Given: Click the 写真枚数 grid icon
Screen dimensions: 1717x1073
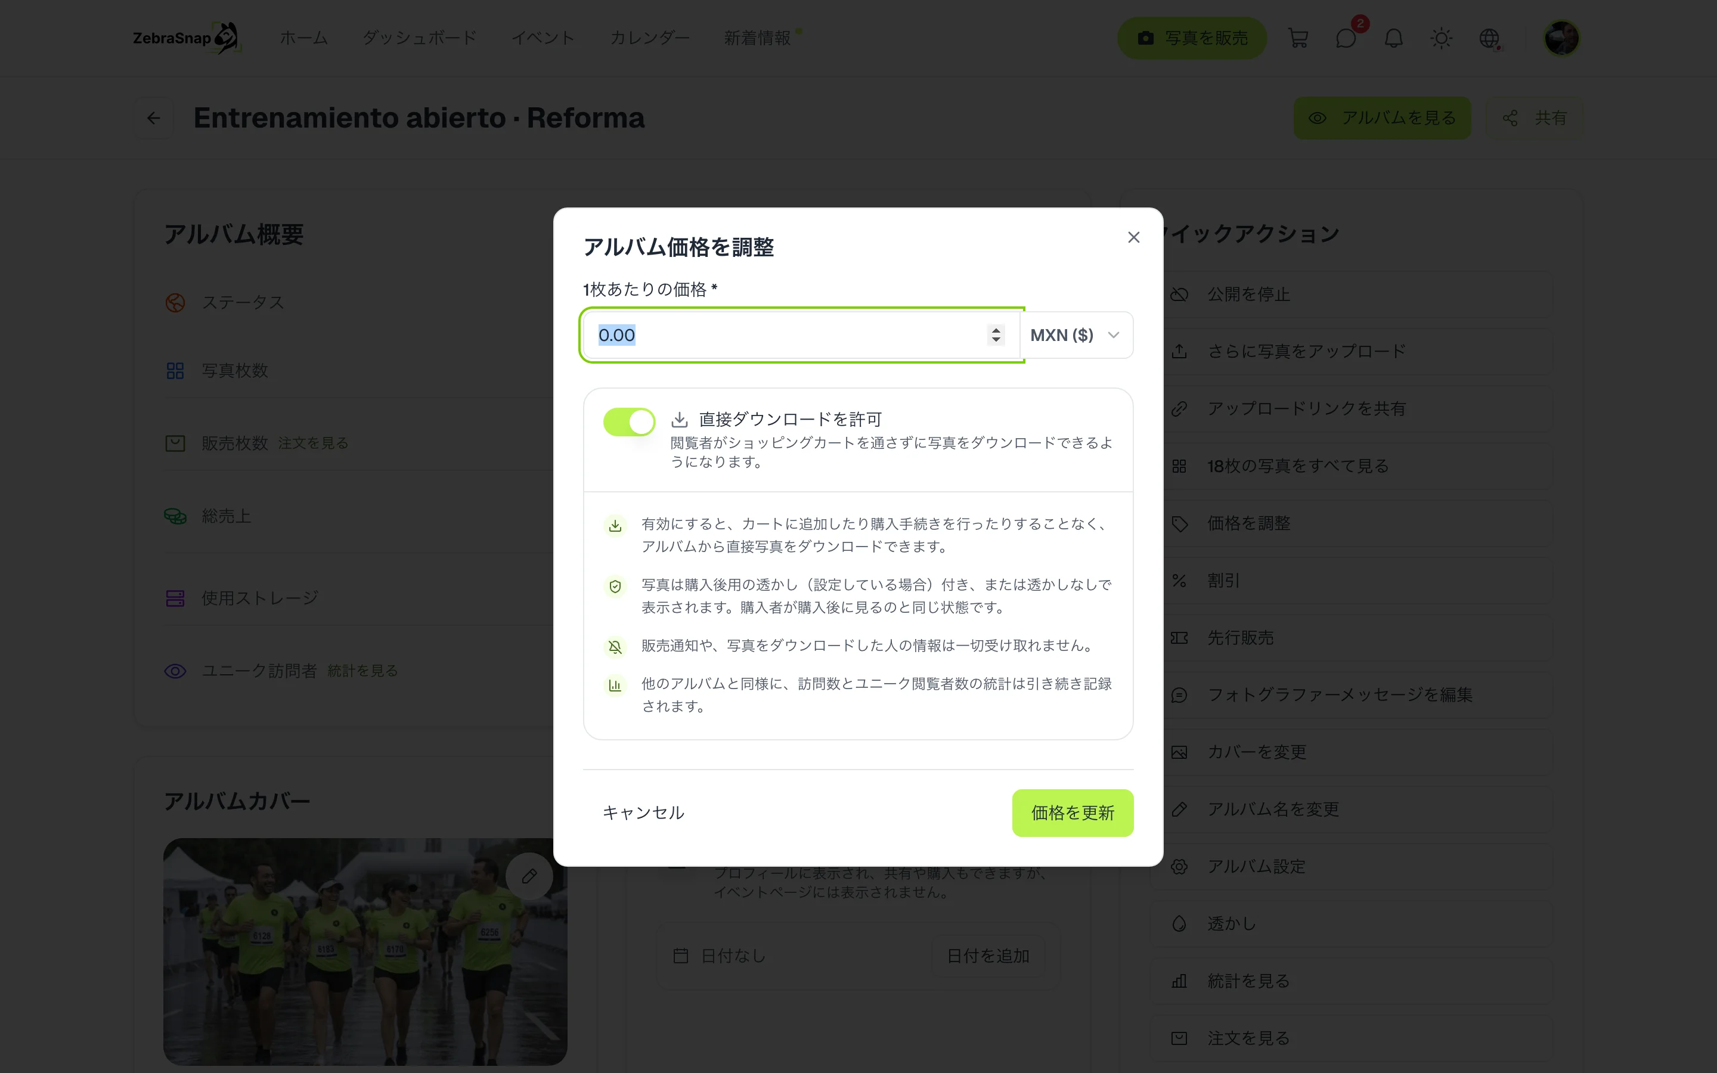Looking at the screenshot, I should [175, 370].
